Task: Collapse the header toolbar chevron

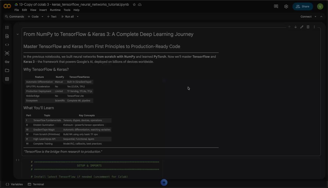Action: [x=321, y=17]
